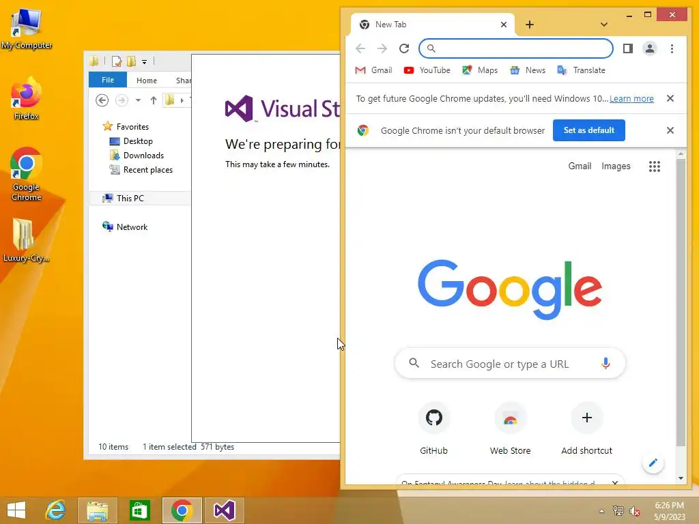The image size is (699, 524).
Task: Open the Chrome profile avatar
Action: (650, 48)
